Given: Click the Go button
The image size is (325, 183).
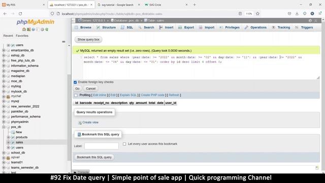Looking at the screenshot, I should pos(77,88).
